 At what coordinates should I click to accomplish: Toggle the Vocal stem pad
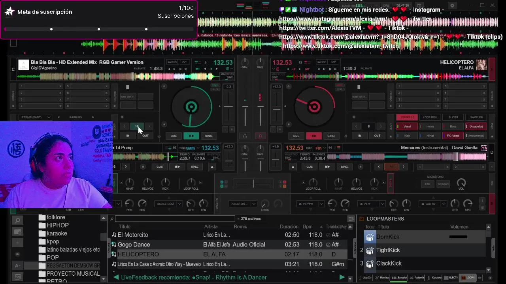click(407, 127)
